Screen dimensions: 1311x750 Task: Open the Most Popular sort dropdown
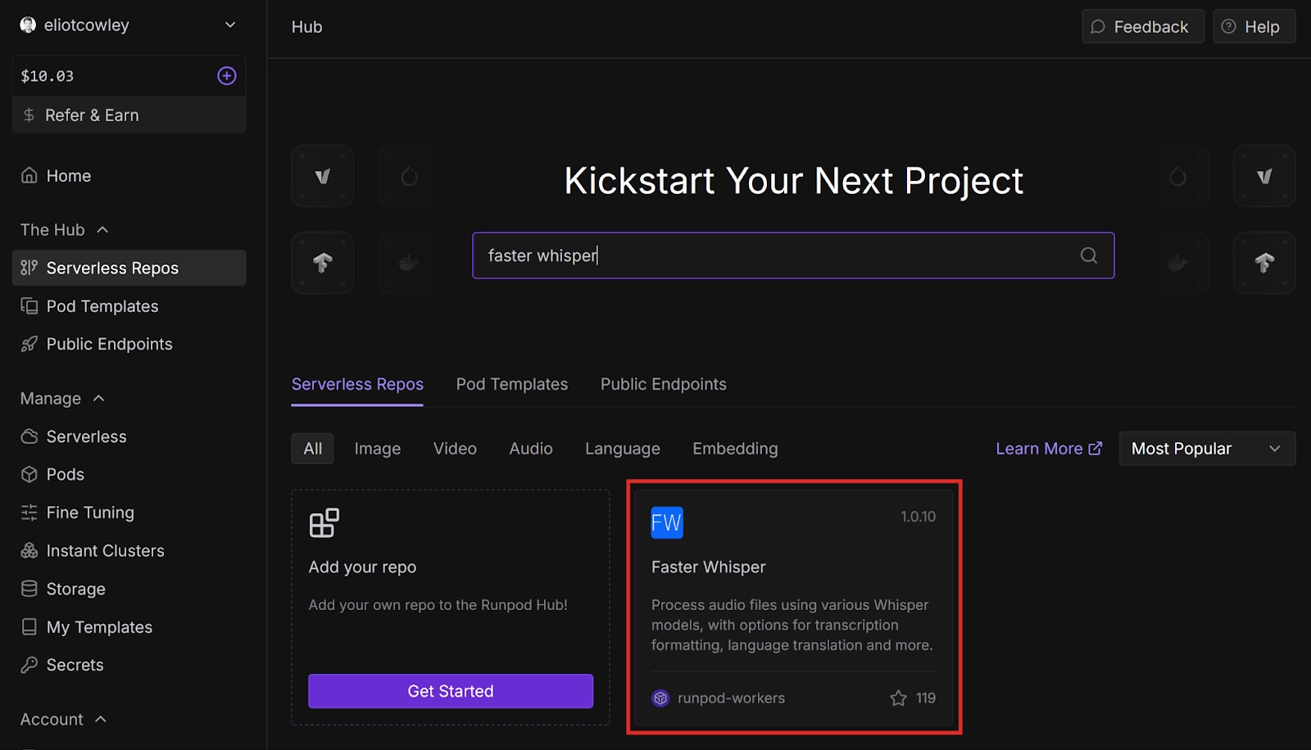click(x=1207, y=449)
